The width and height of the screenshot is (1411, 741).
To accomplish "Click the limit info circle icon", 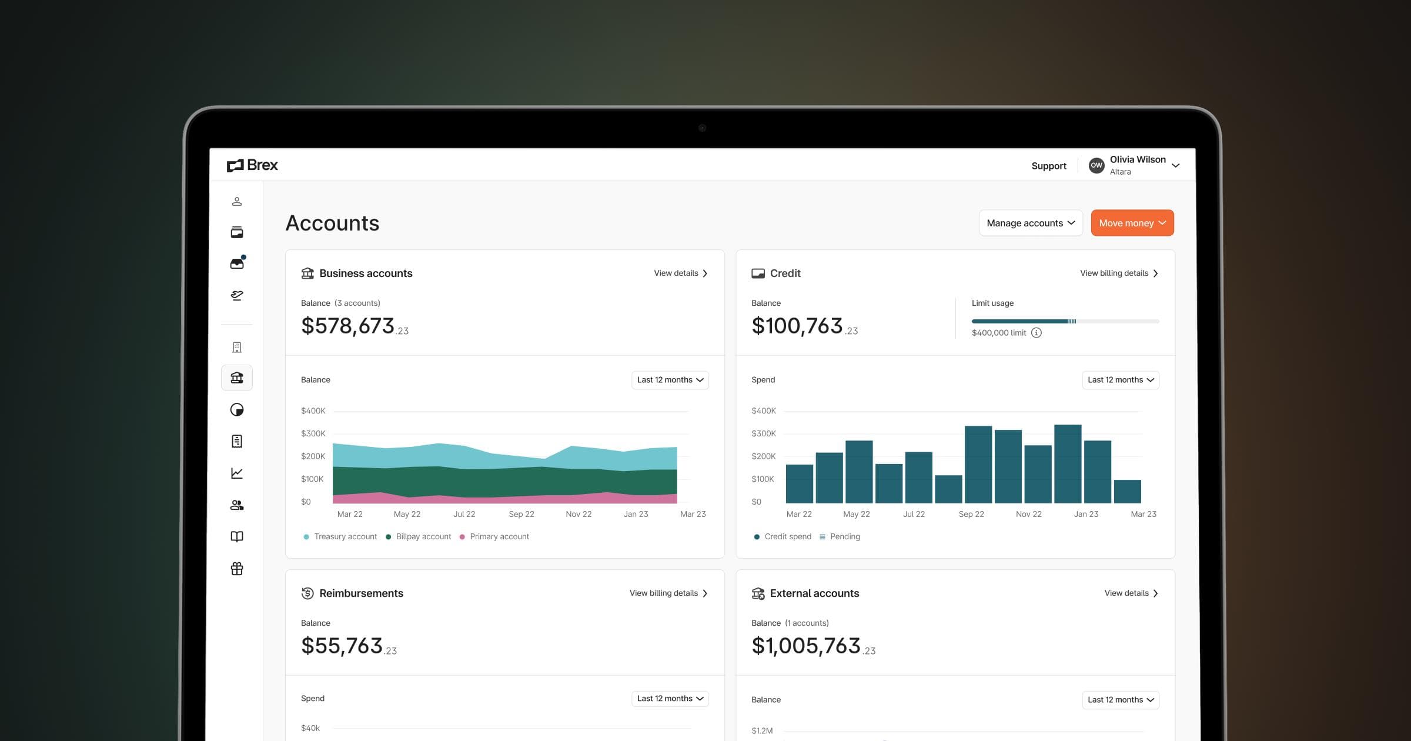I will tap(1036, 333).
